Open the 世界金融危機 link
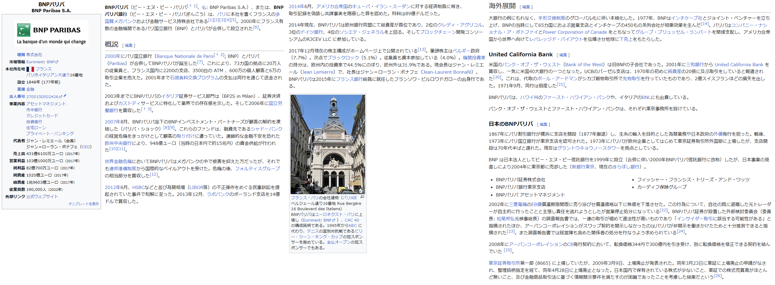Viewport: 775px width, 285px height. pos(118,162)
